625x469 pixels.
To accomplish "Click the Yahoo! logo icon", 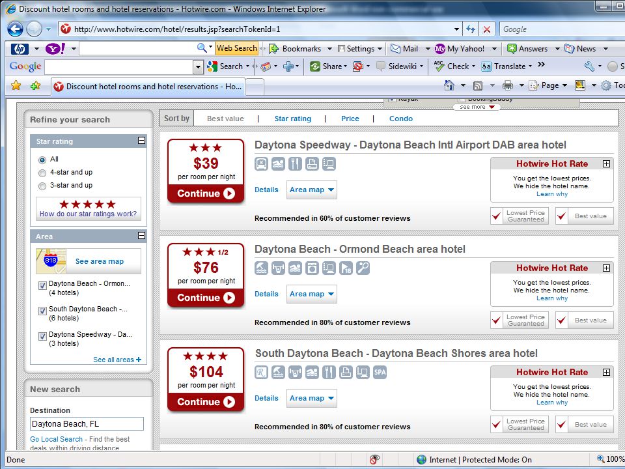I will (x=55, y=49).
